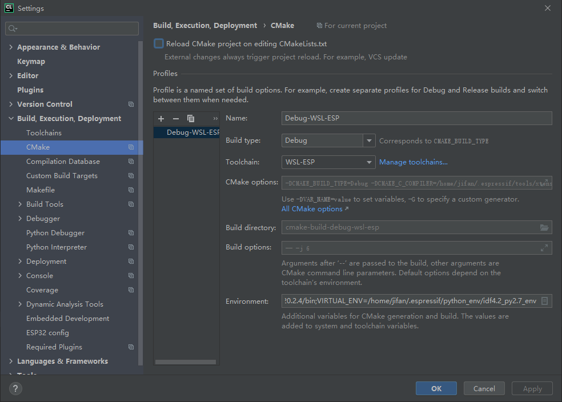The image size is (562, 402).
Task: Browse for the build directory folder
Action: pyautogui.click(x=544, y=227)
